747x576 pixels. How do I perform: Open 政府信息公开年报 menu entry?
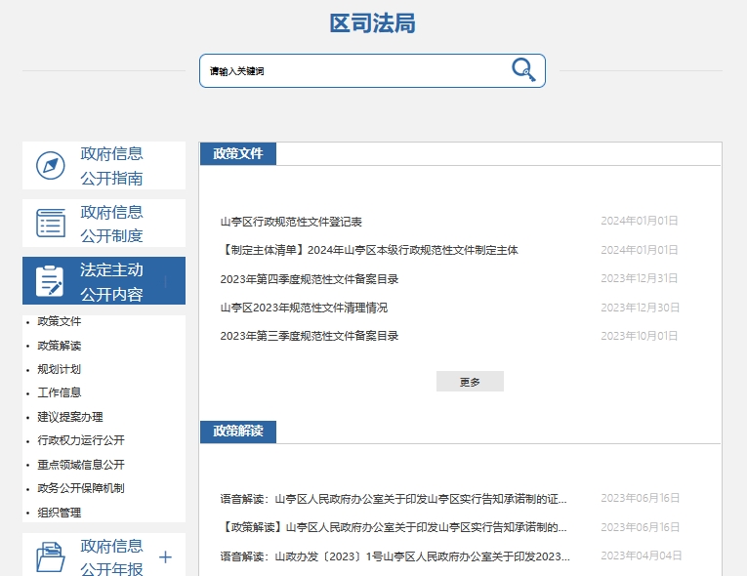(104, 555)
